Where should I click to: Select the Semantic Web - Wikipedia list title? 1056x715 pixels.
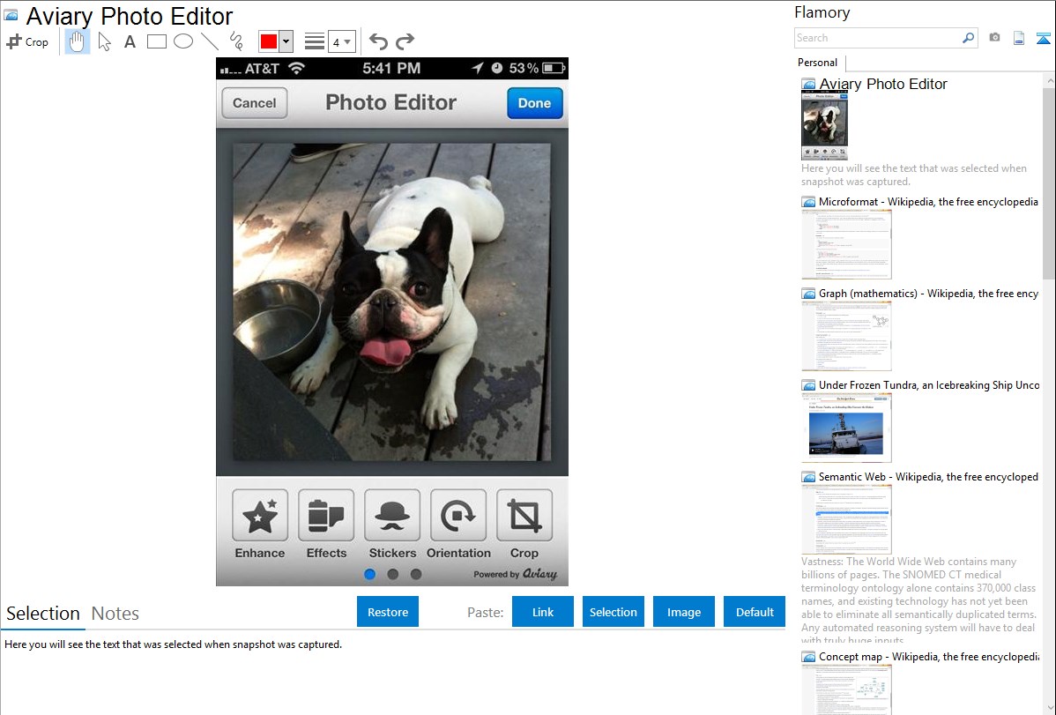(929, 476)
